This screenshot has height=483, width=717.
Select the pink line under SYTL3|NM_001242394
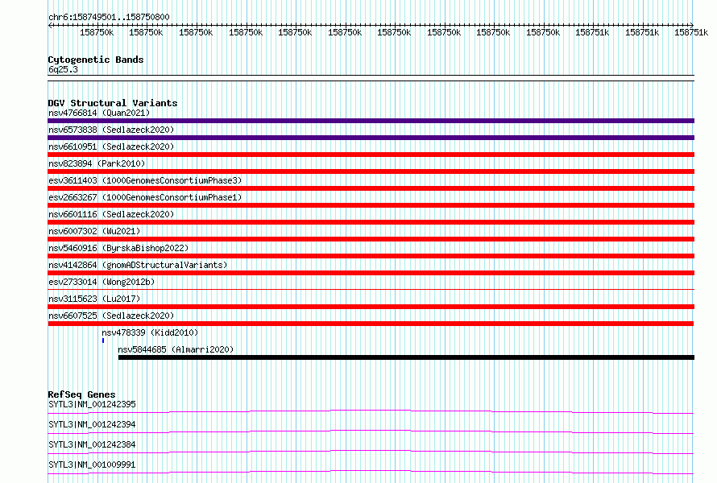point(371,431)
